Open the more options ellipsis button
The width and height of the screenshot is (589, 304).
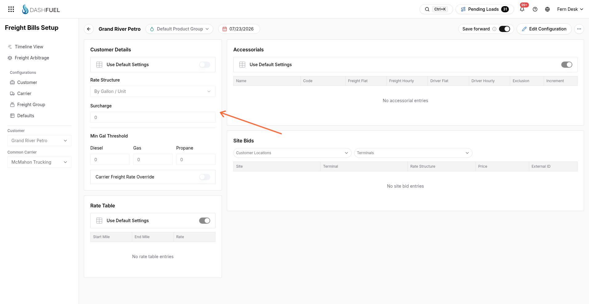579,29
